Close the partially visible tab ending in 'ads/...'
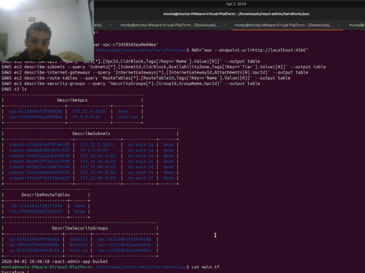The height and width of the screenshot is (273, 365). point(110,25)
